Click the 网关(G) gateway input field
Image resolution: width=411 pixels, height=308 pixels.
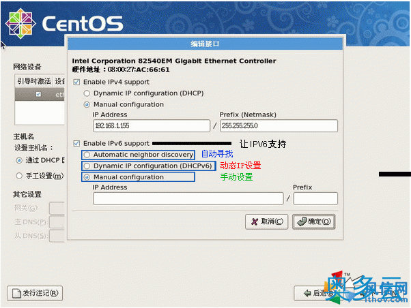(x=57, y=209)
